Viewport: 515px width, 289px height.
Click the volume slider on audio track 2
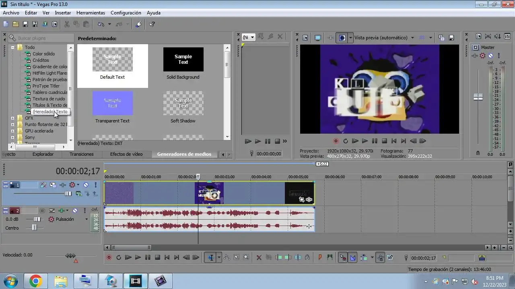(37, 219)
